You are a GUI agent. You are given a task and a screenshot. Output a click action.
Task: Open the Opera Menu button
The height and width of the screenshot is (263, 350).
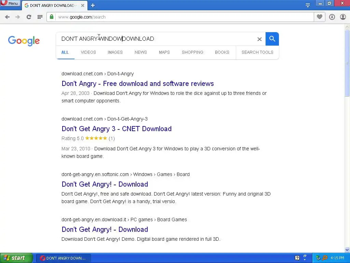[x=10, y=3]
